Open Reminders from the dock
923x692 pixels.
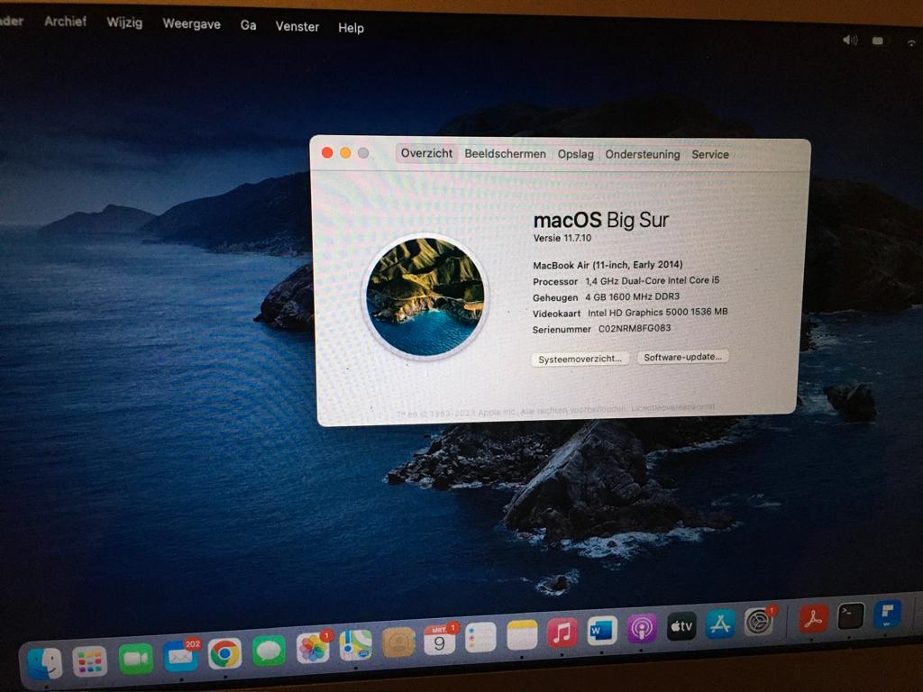pyautogui.click(x=480, y=638)
